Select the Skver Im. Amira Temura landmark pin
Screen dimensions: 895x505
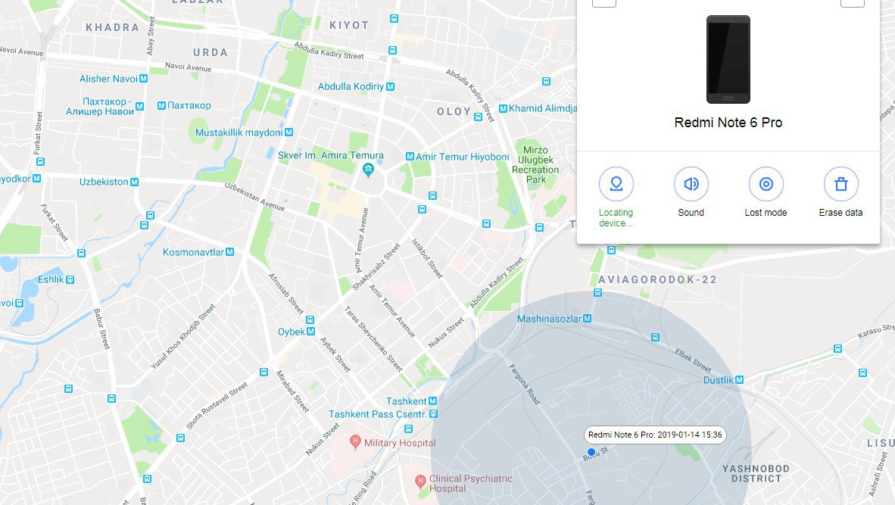[x=368, y=170]
